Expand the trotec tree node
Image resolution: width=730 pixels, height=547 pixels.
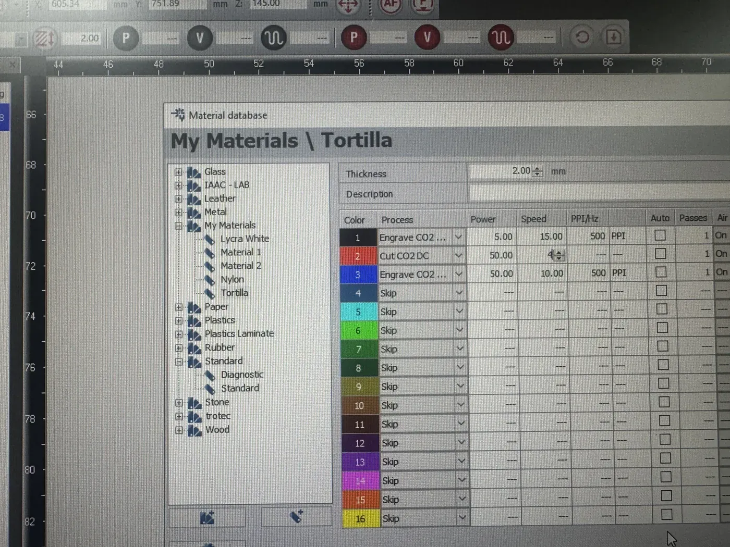pos(179,417)
